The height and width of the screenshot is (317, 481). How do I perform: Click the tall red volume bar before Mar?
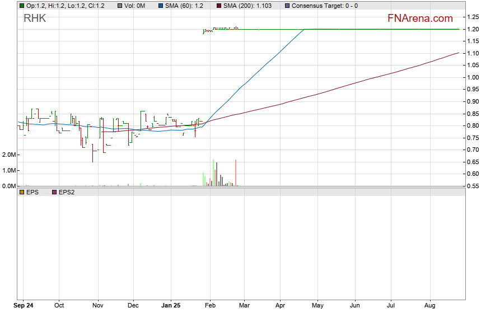click(236, 173)
